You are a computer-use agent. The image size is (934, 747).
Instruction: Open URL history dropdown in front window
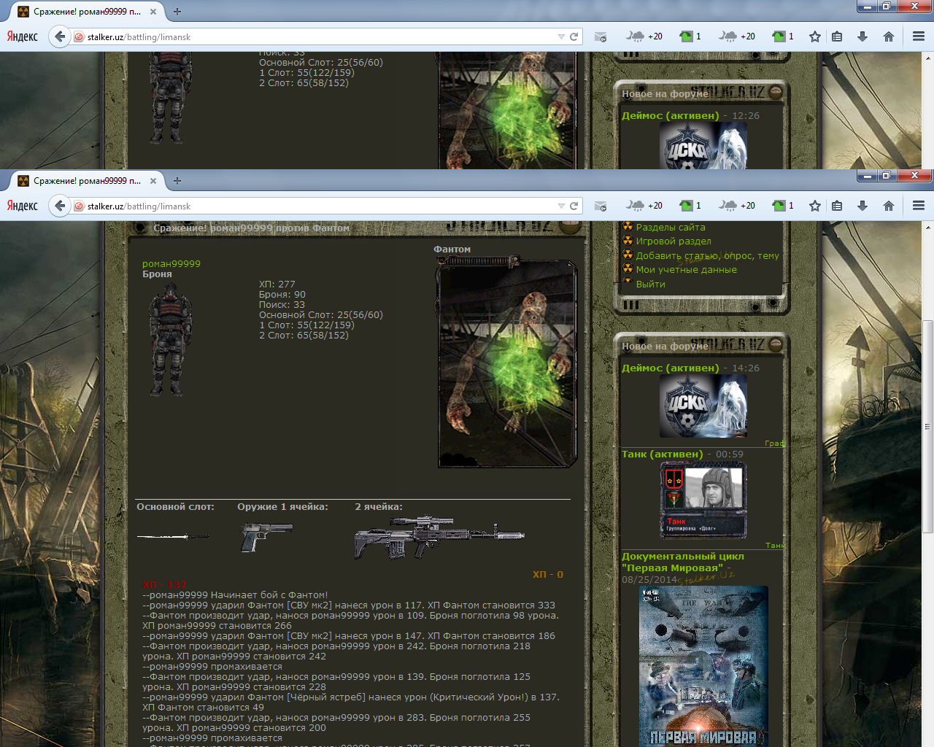[x=561, y=206]
